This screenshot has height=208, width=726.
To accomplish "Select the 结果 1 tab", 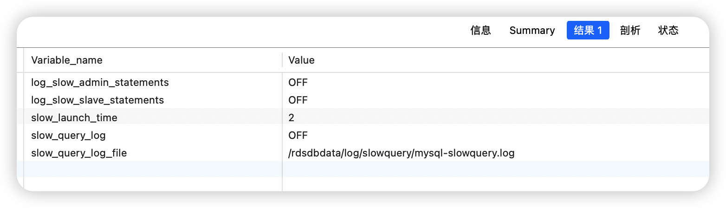I will tap(588, 31).
